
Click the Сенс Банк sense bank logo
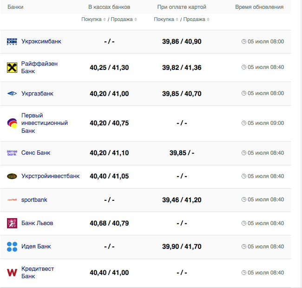click(x=12, y=153)
